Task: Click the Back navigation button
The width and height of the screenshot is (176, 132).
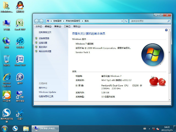Action: [x=36, y=21]
